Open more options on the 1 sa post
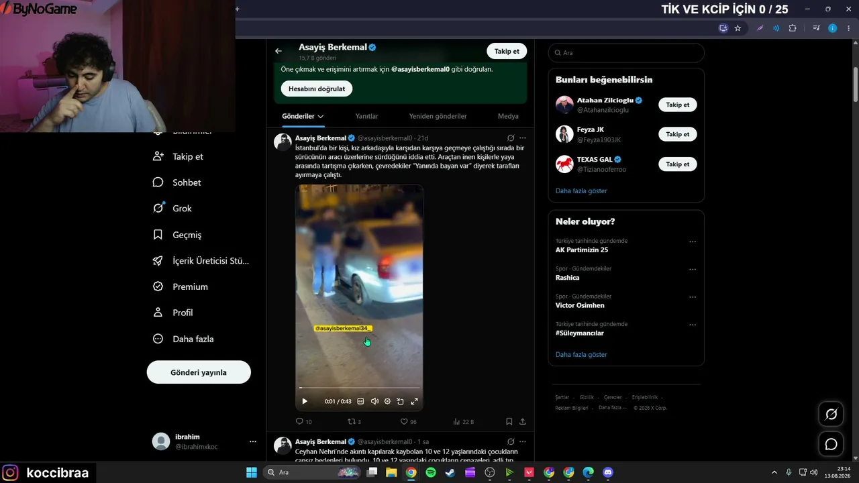Viewport: 859px width, 483px height. point(523,442)
